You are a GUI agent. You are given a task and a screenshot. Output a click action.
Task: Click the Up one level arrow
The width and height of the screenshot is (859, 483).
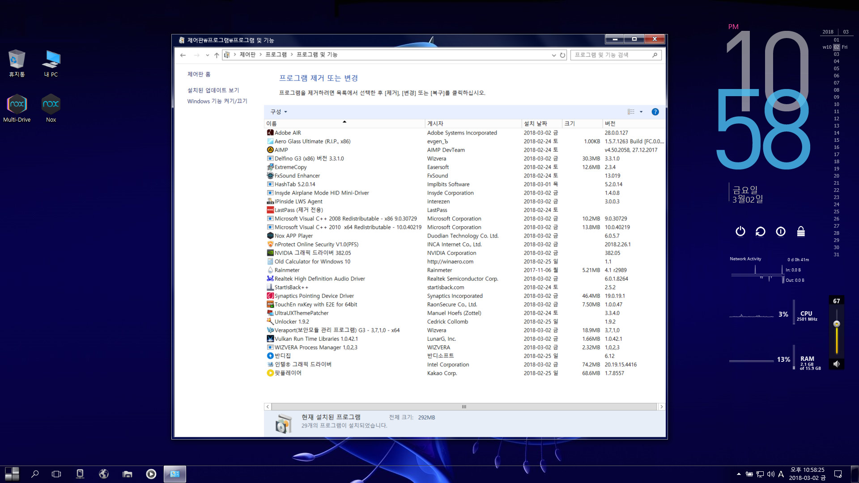[x=217, y=55]
